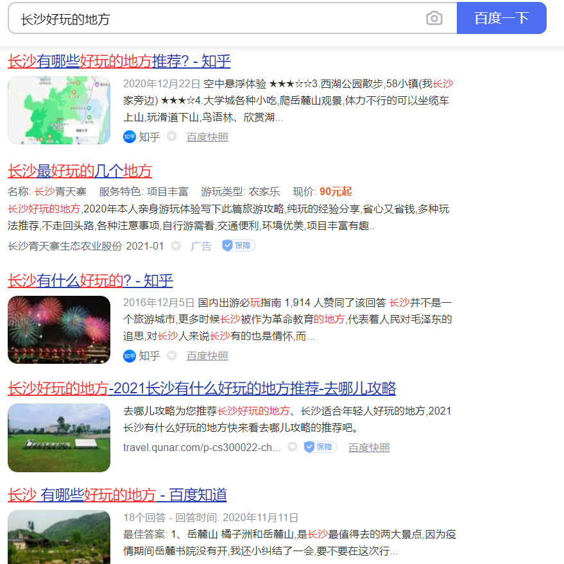The height and width of the screenshot is (564, 564).
Task: Click the camera image search icon
Action: point(434,19)
